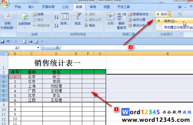Click the Redo arrow icon
Viewport: 193px width, 125px height.
click(x=16, y=42)
